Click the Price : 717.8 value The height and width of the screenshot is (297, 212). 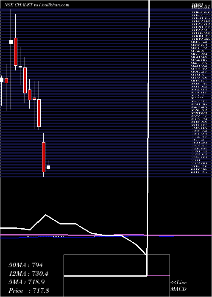[29, 291]
